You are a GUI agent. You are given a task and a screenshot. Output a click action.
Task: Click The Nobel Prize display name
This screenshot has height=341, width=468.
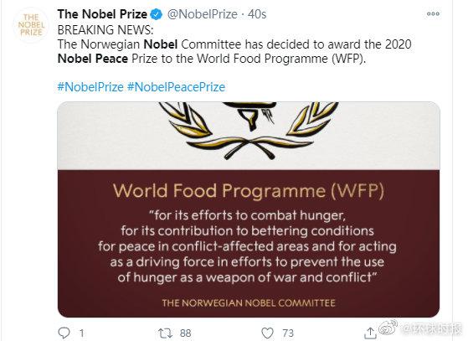[x=102, y=14]
